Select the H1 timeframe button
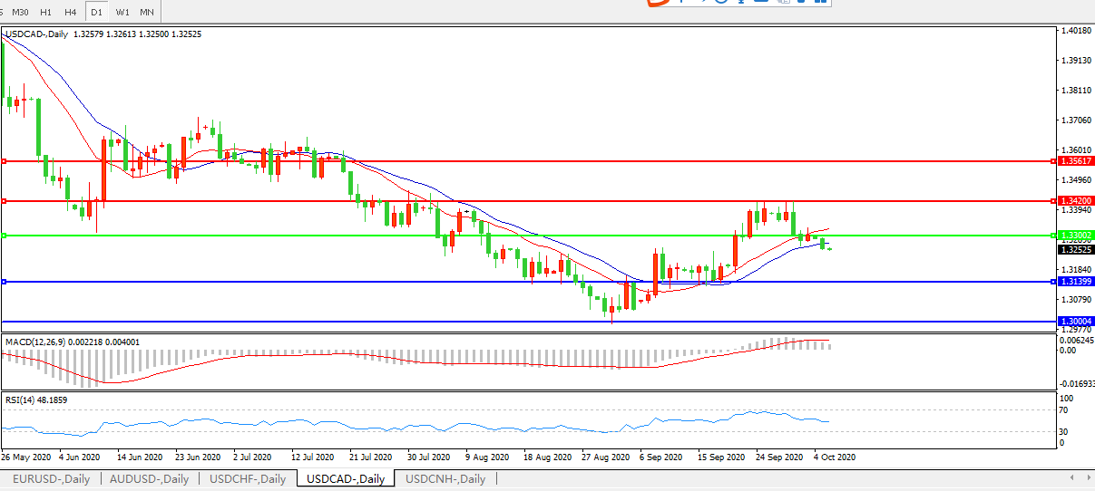The image size is (1095, 491). pos(46,13)
